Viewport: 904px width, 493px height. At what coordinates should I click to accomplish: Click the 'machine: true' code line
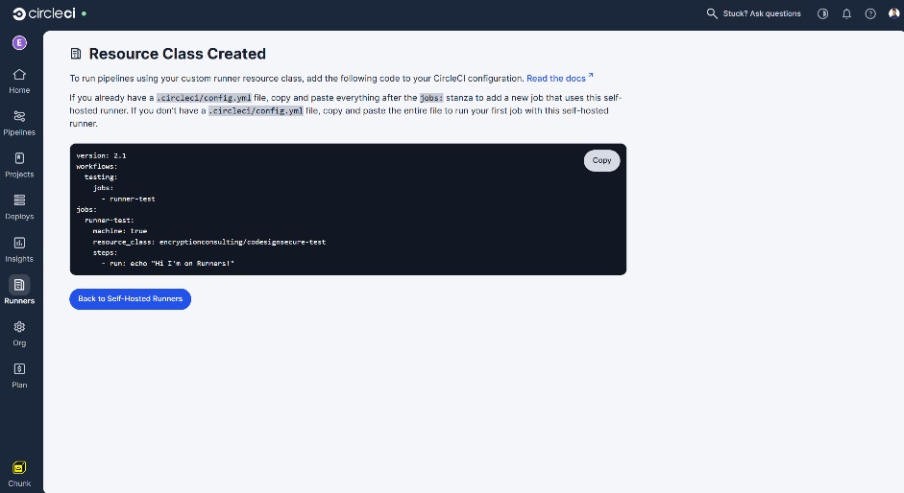click(120, 231)
